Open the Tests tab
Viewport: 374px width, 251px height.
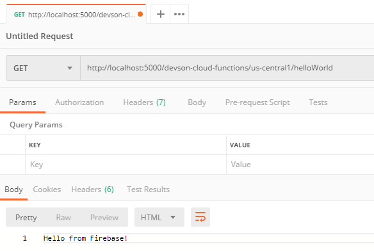(x=318, y=102)
